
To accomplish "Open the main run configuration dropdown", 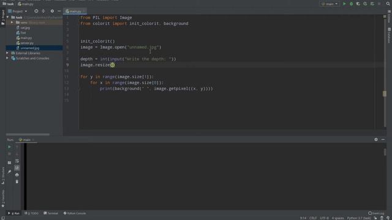I will tap(330, 4).
